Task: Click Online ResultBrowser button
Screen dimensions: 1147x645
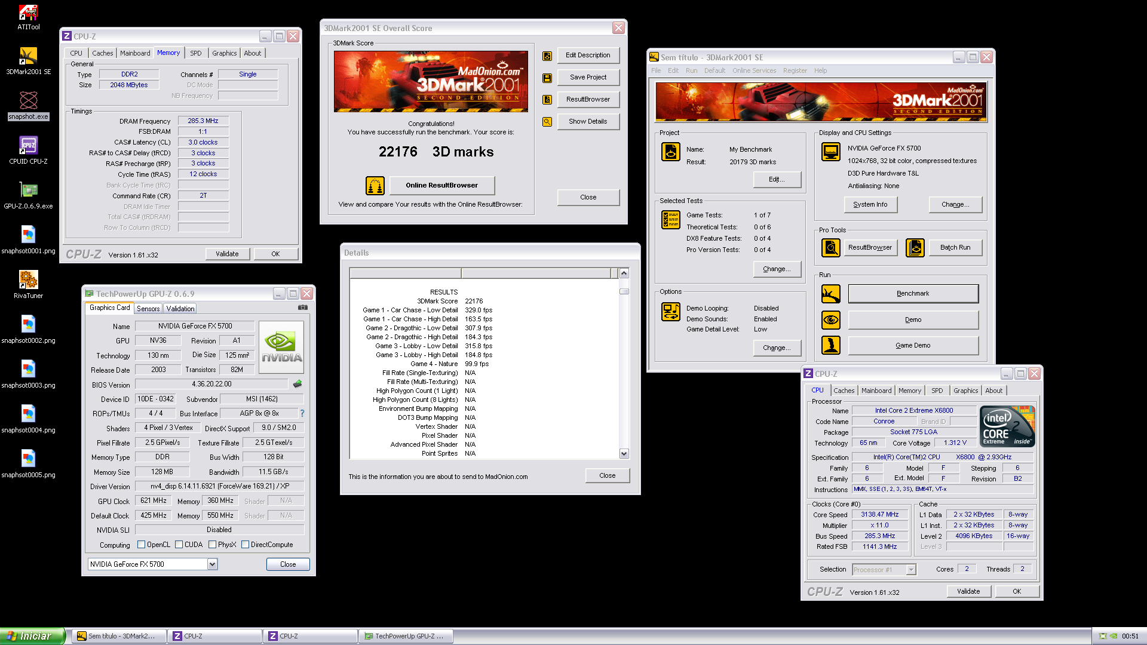Action: pyautogui.click(x=442, y=186)
